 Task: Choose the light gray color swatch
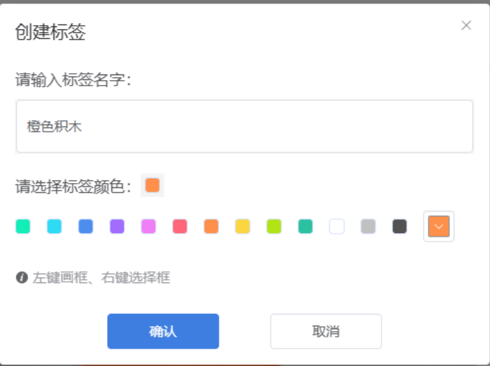(368, 226)
